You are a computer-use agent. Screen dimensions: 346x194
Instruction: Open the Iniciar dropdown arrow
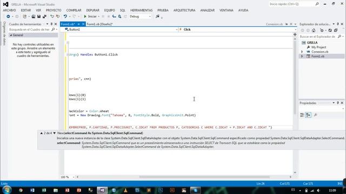tap(98, 17)
